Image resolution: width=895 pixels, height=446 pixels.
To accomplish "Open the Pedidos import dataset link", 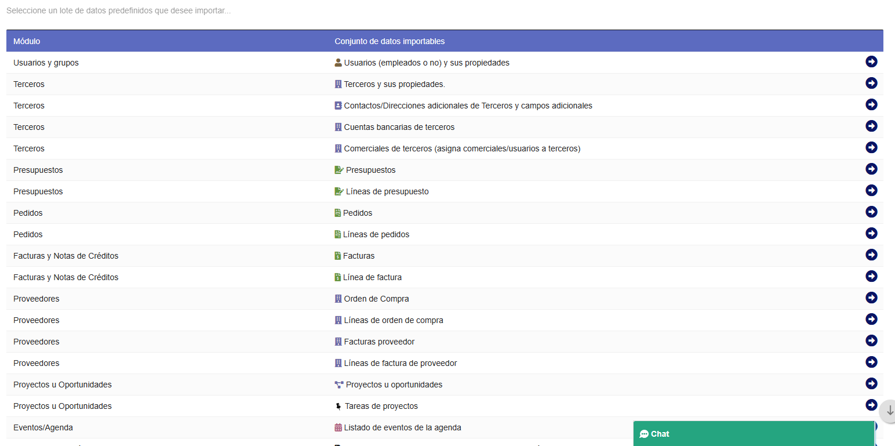I will (x=357, y=212).
